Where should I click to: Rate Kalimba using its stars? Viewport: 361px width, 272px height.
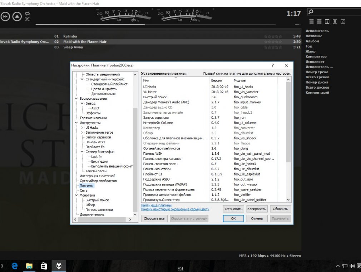(x=273, y=36)
